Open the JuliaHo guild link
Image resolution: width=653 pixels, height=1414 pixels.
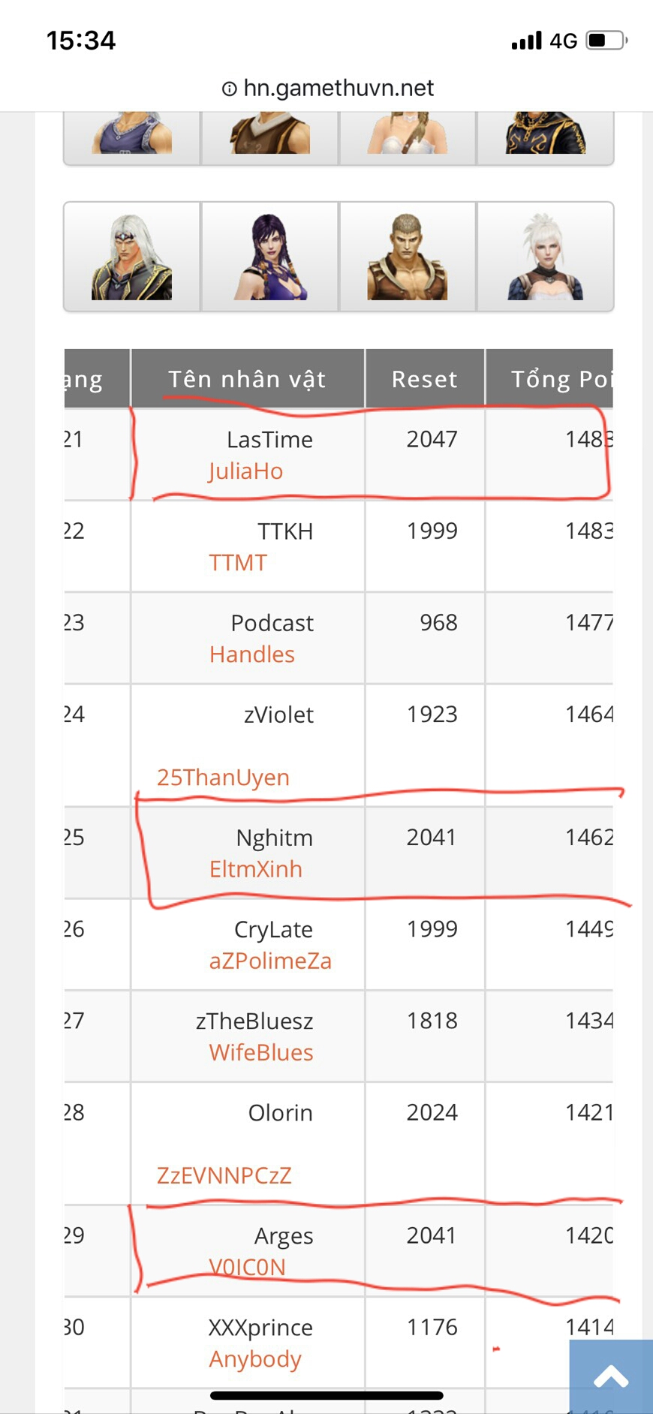[245, 471]
